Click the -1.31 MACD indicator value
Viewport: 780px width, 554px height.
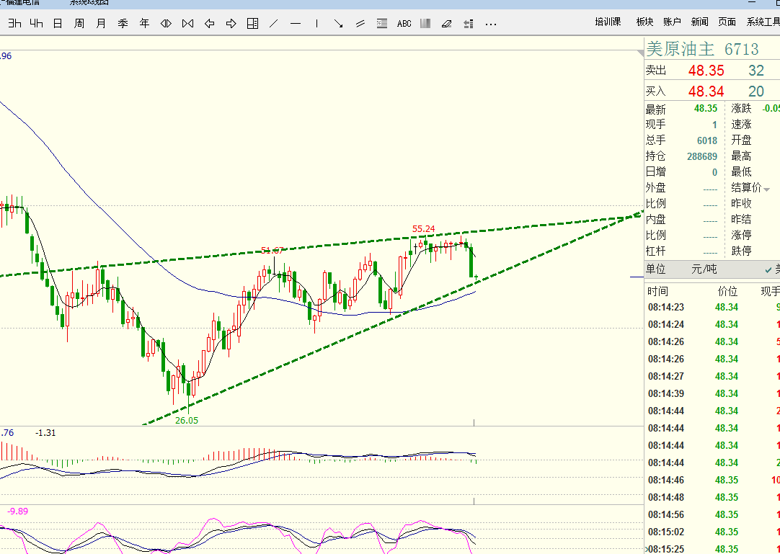[x=45, y=433]
